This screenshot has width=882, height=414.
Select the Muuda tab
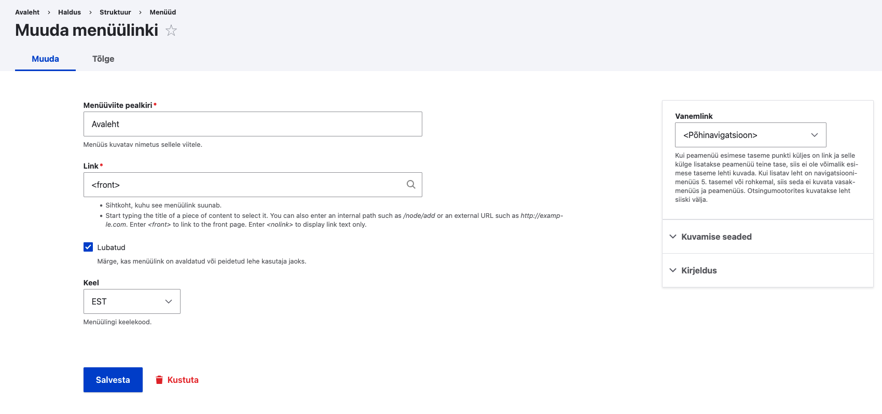(x=46, y=59)
